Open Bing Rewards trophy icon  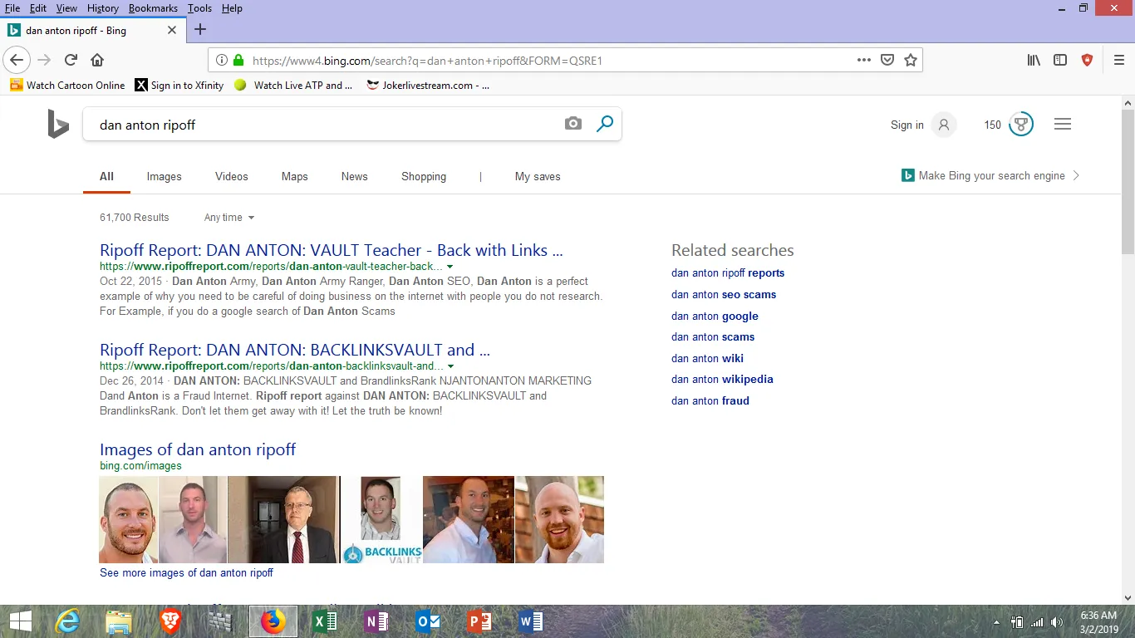pos(1021,125)
